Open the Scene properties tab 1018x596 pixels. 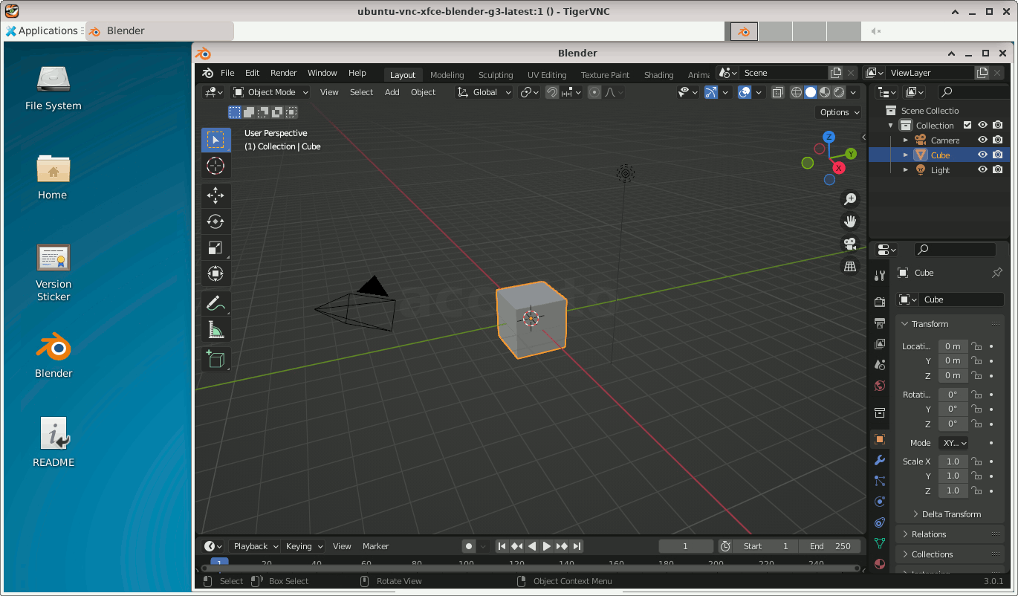pyautogui.click(x=880, y=365)
